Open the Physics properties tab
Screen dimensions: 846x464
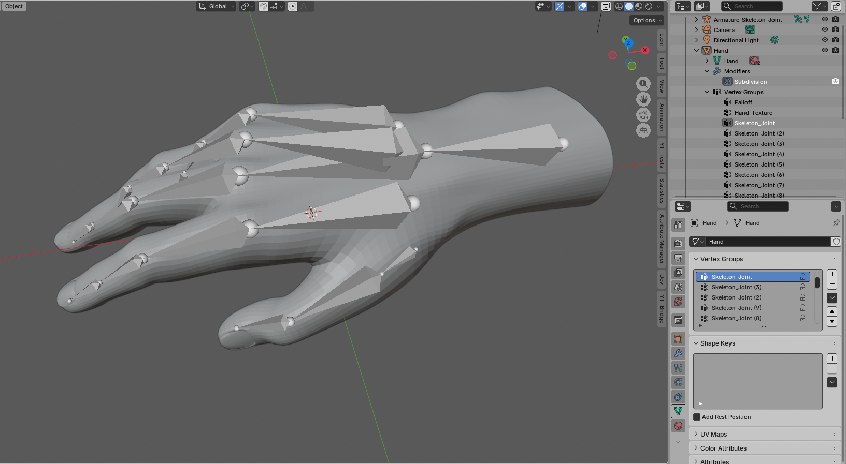click(x=678, y=382)
